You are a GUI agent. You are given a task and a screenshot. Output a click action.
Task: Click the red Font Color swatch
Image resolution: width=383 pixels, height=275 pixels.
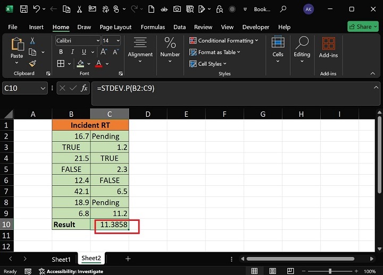(99, 64)
